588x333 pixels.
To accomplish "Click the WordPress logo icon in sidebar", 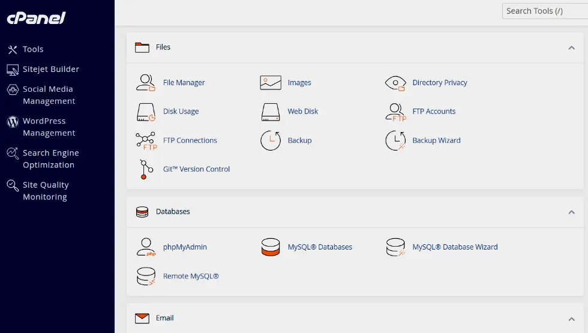I will (13, 121).
